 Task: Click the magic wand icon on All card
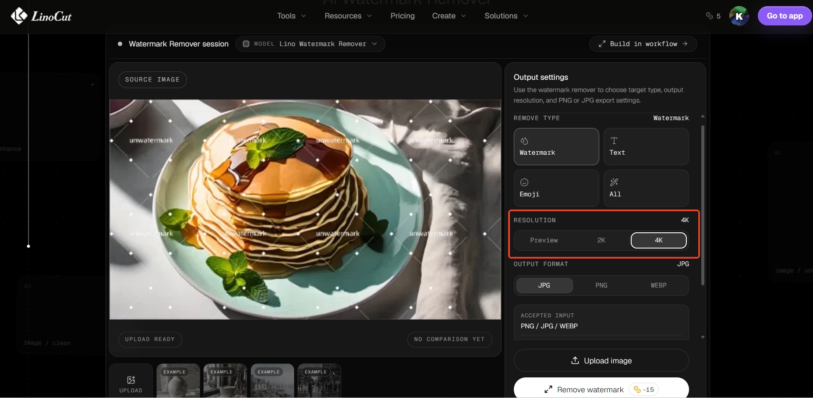(614, 182)
